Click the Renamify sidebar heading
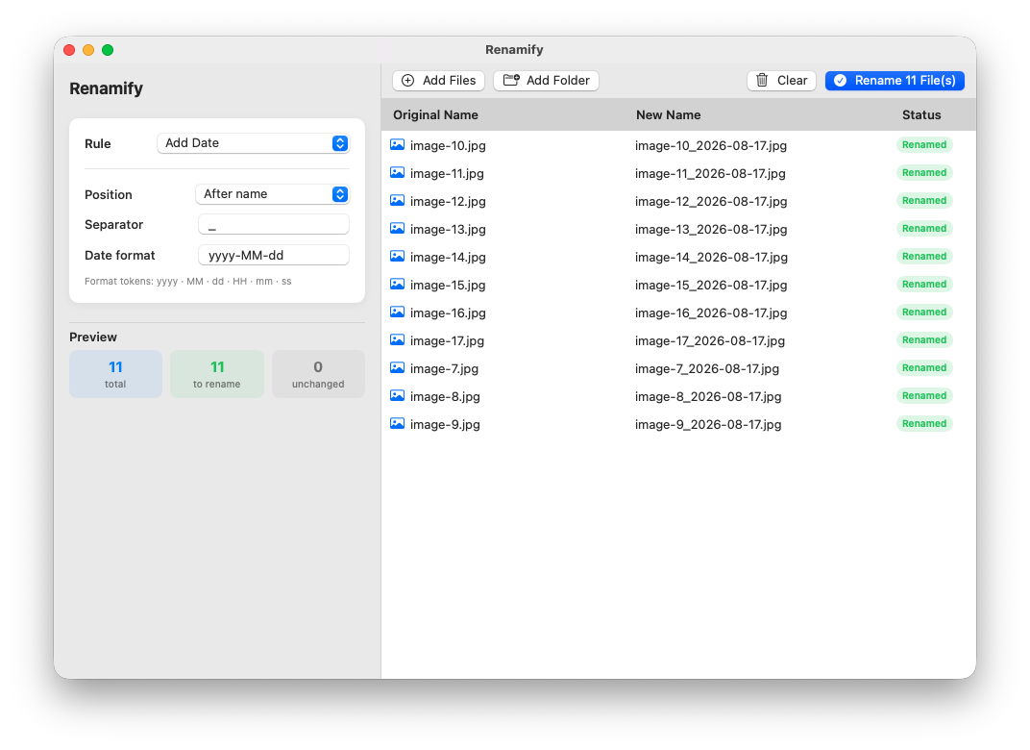The width and height of the screenshot is (1030, 750). [107, 88]
